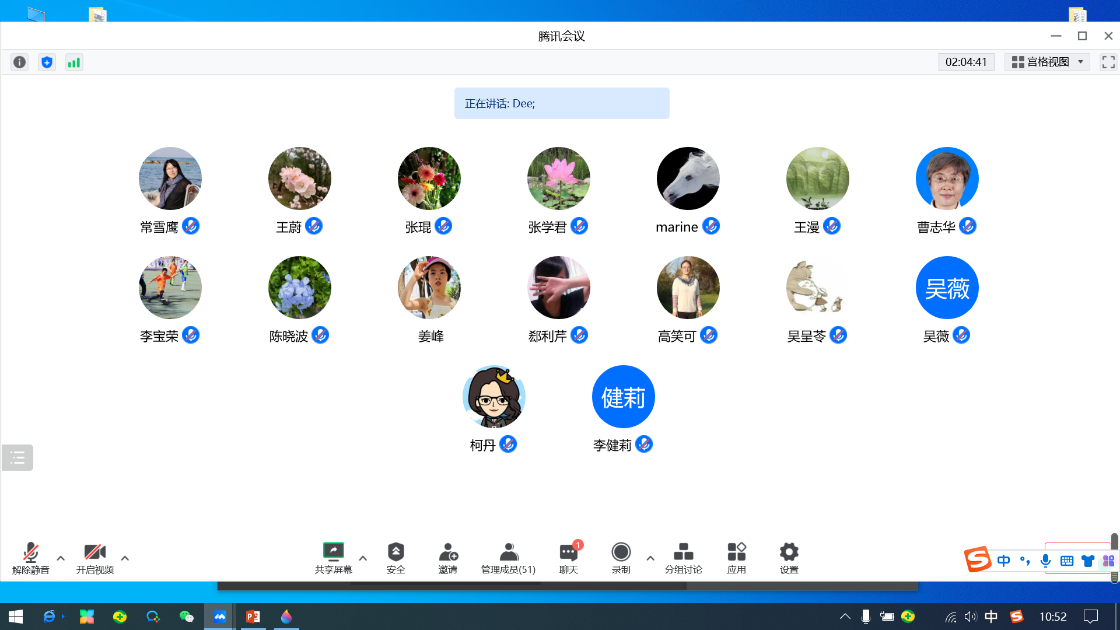
Task: Open the Windows notification center
Action: 1090,617
